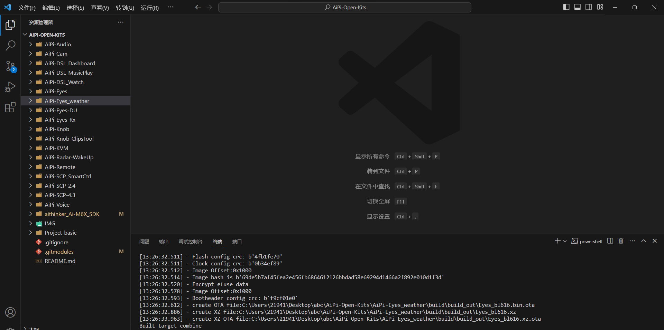Viewport: 664px width, 330px height.
Task: Select the AiPi-Knob-ClipsTool folder
Action: pos(75,139)
